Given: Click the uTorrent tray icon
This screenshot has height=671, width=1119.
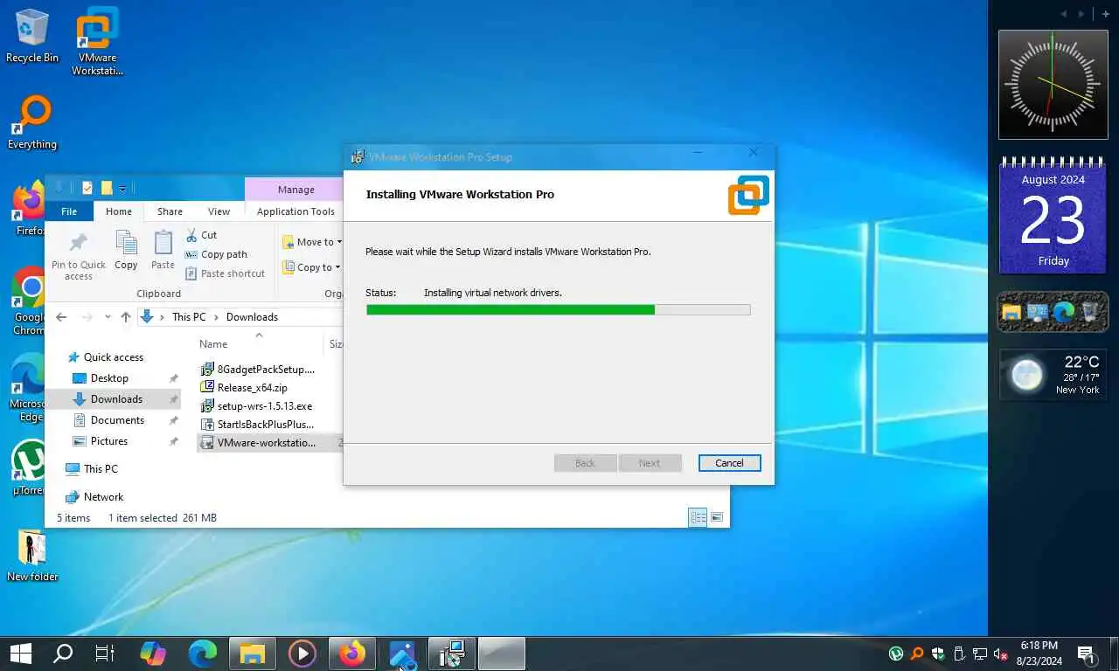Looking at the screenshot, I should pyautogui.click(x=896, y=654).
